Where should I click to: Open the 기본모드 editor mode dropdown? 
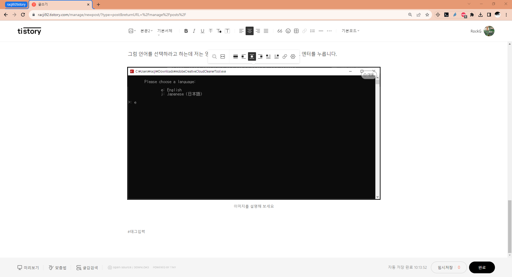pos(350,31)
